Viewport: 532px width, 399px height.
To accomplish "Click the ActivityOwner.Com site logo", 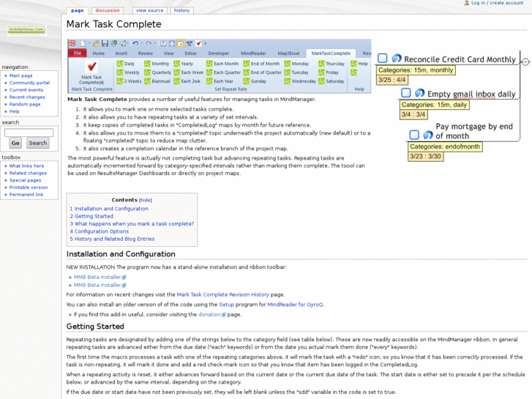I will tap(26, 30).
